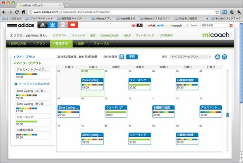
Task: Show hidden bookmarks with the chevron
Action: pos(207,19)
